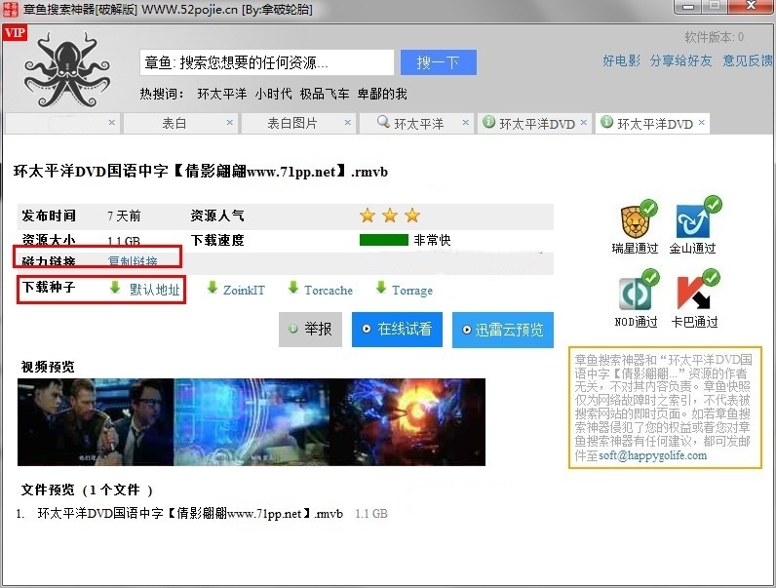776x588 pixels.
Task: Click the resource title heading
Action: pos(201,172)
